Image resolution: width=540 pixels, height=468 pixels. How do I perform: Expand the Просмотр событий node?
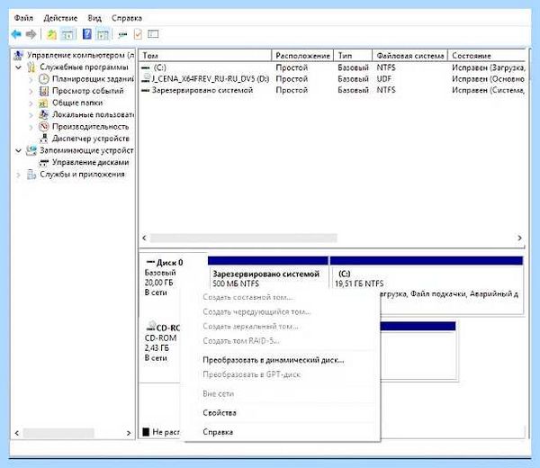pyautogui.click(x=31, y=91)
